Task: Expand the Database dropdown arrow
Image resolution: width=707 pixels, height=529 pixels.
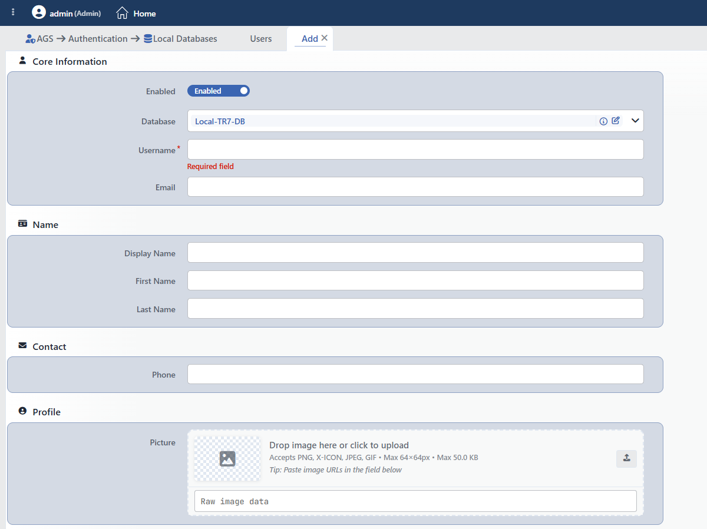Action: pyautogui.click(x=635, y=121)
